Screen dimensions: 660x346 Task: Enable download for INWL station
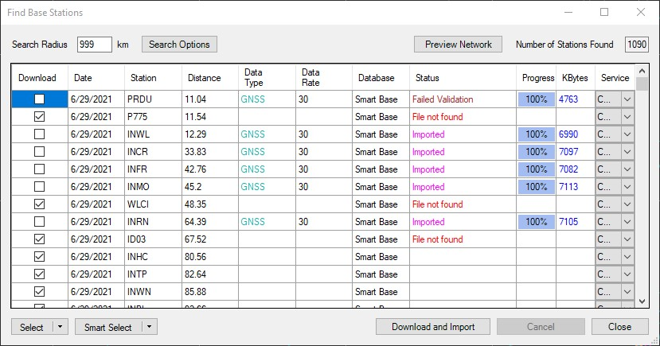[39, 134]
